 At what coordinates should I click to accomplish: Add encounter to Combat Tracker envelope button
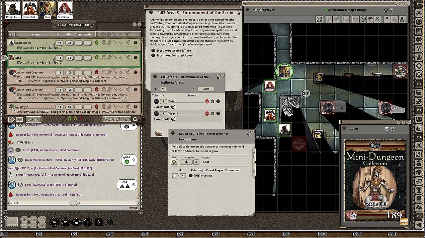coord(159,134)
